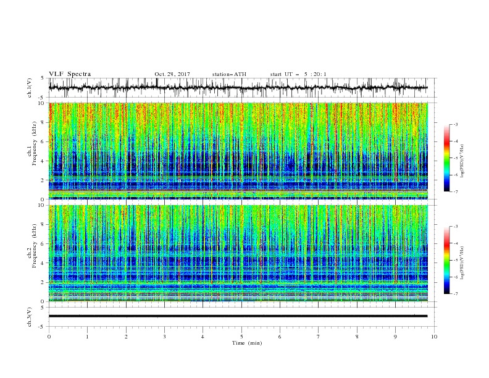Click inside the ch.2 spectrogram panel

238,253
